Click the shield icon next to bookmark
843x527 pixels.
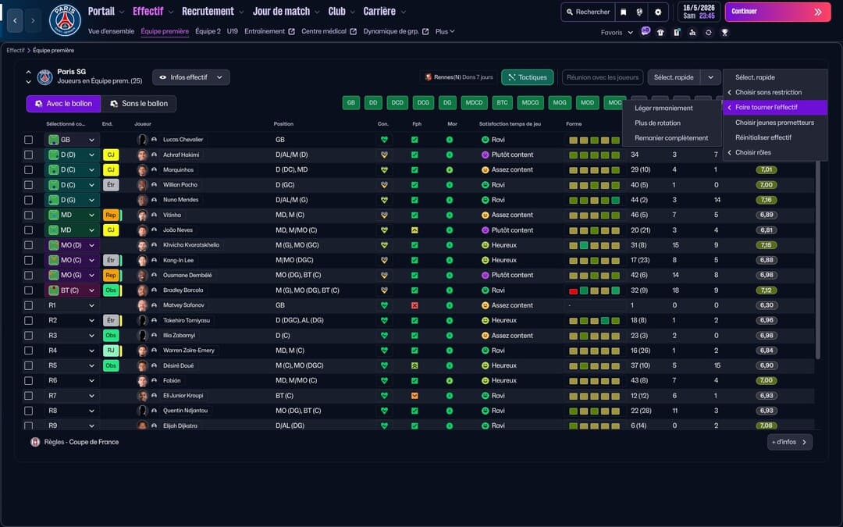[640, 12]
